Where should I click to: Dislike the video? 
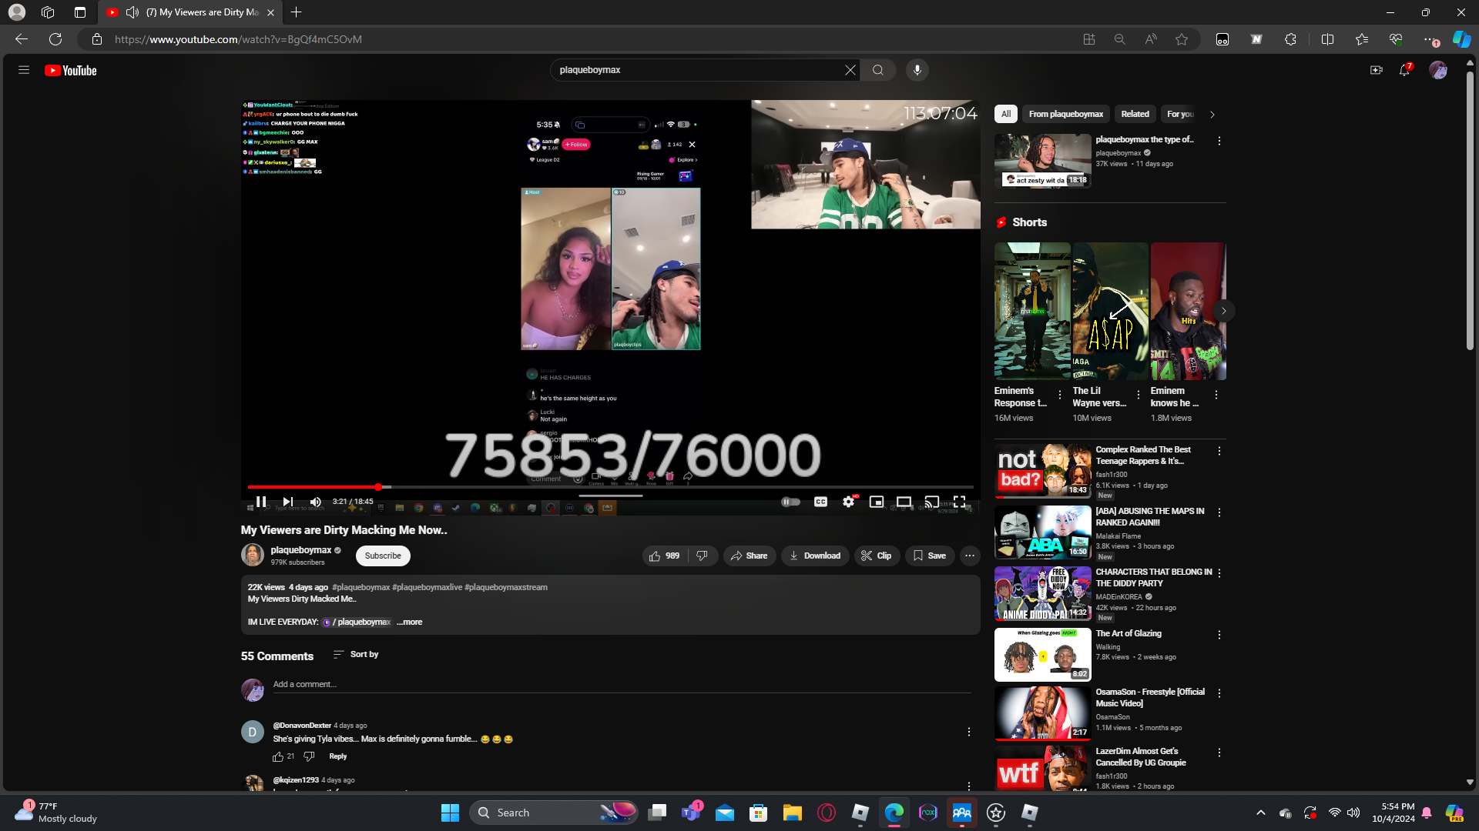pyautogui.click(x=702, y=556)
